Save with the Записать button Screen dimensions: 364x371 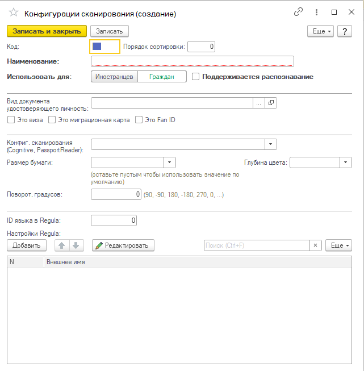(x=109, y=31)
